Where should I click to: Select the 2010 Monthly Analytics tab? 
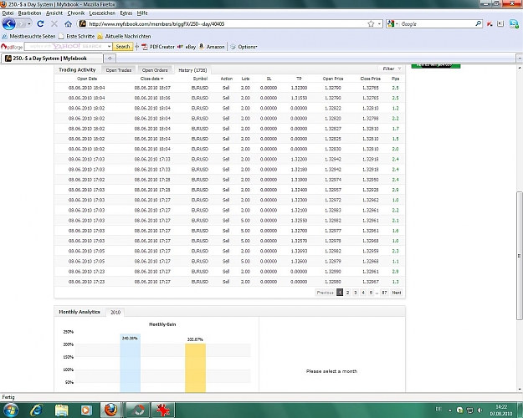115,313
